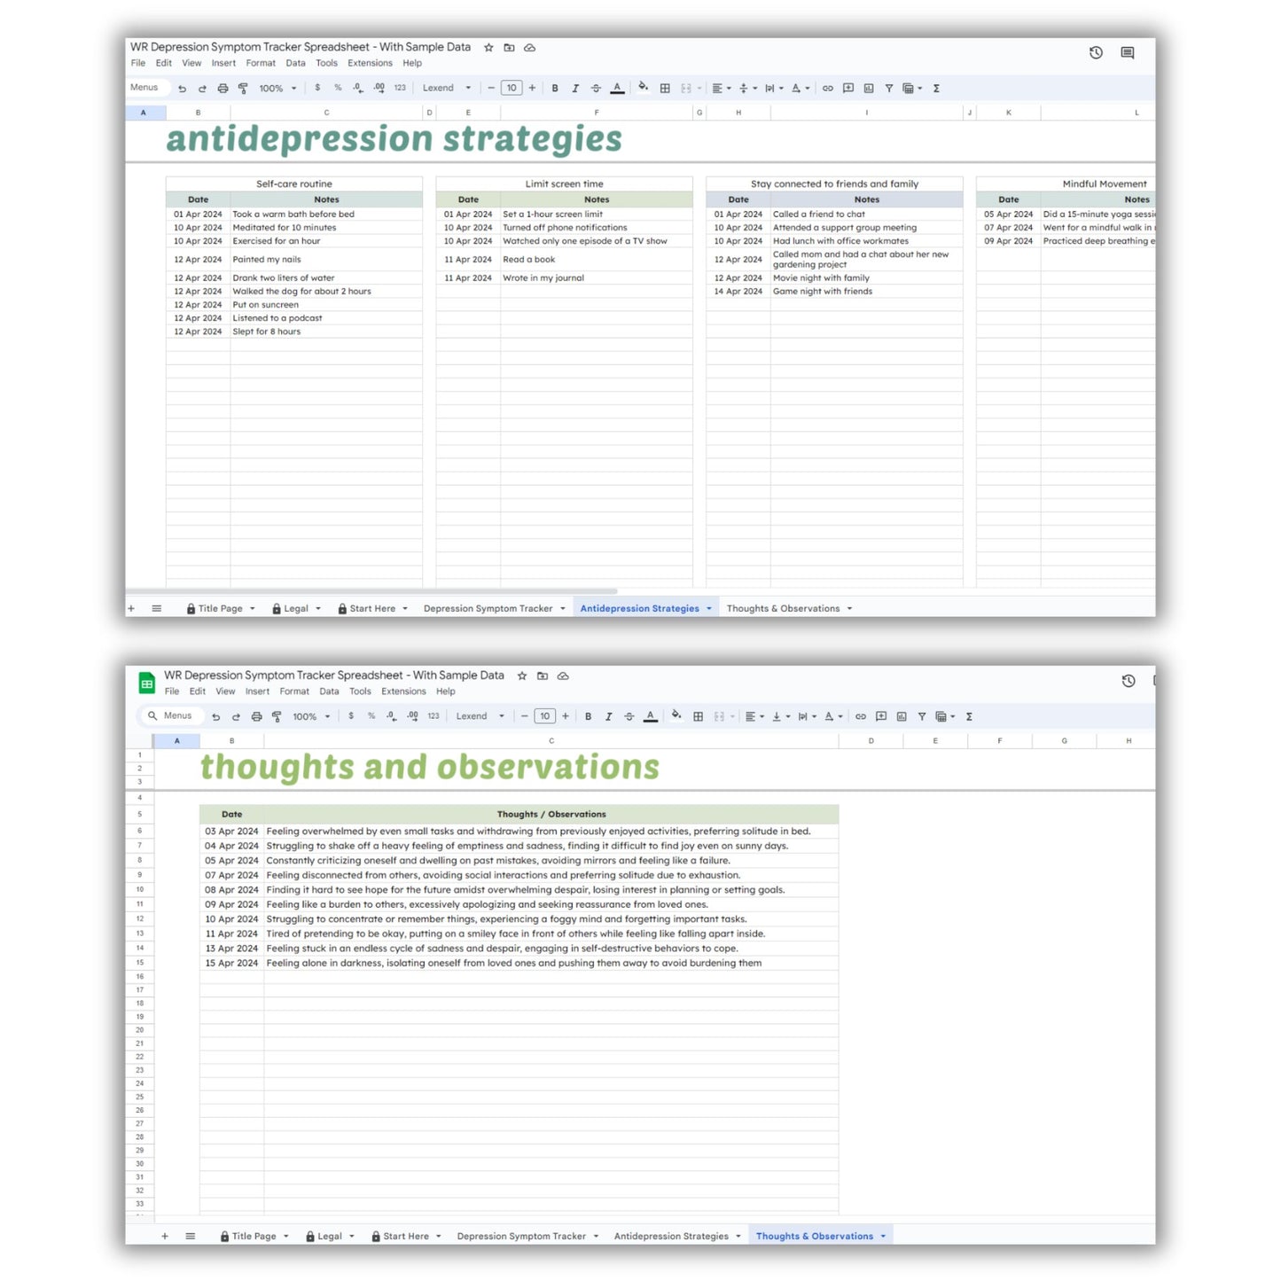
Task: Open Lexend font dropdown in thoughts and observations toolbar
Action: tap(480, 716)
